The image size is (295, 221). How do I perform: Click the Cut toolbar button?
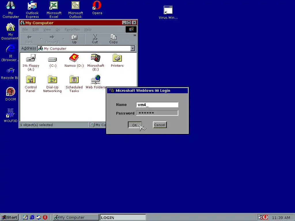click(95, 39)
